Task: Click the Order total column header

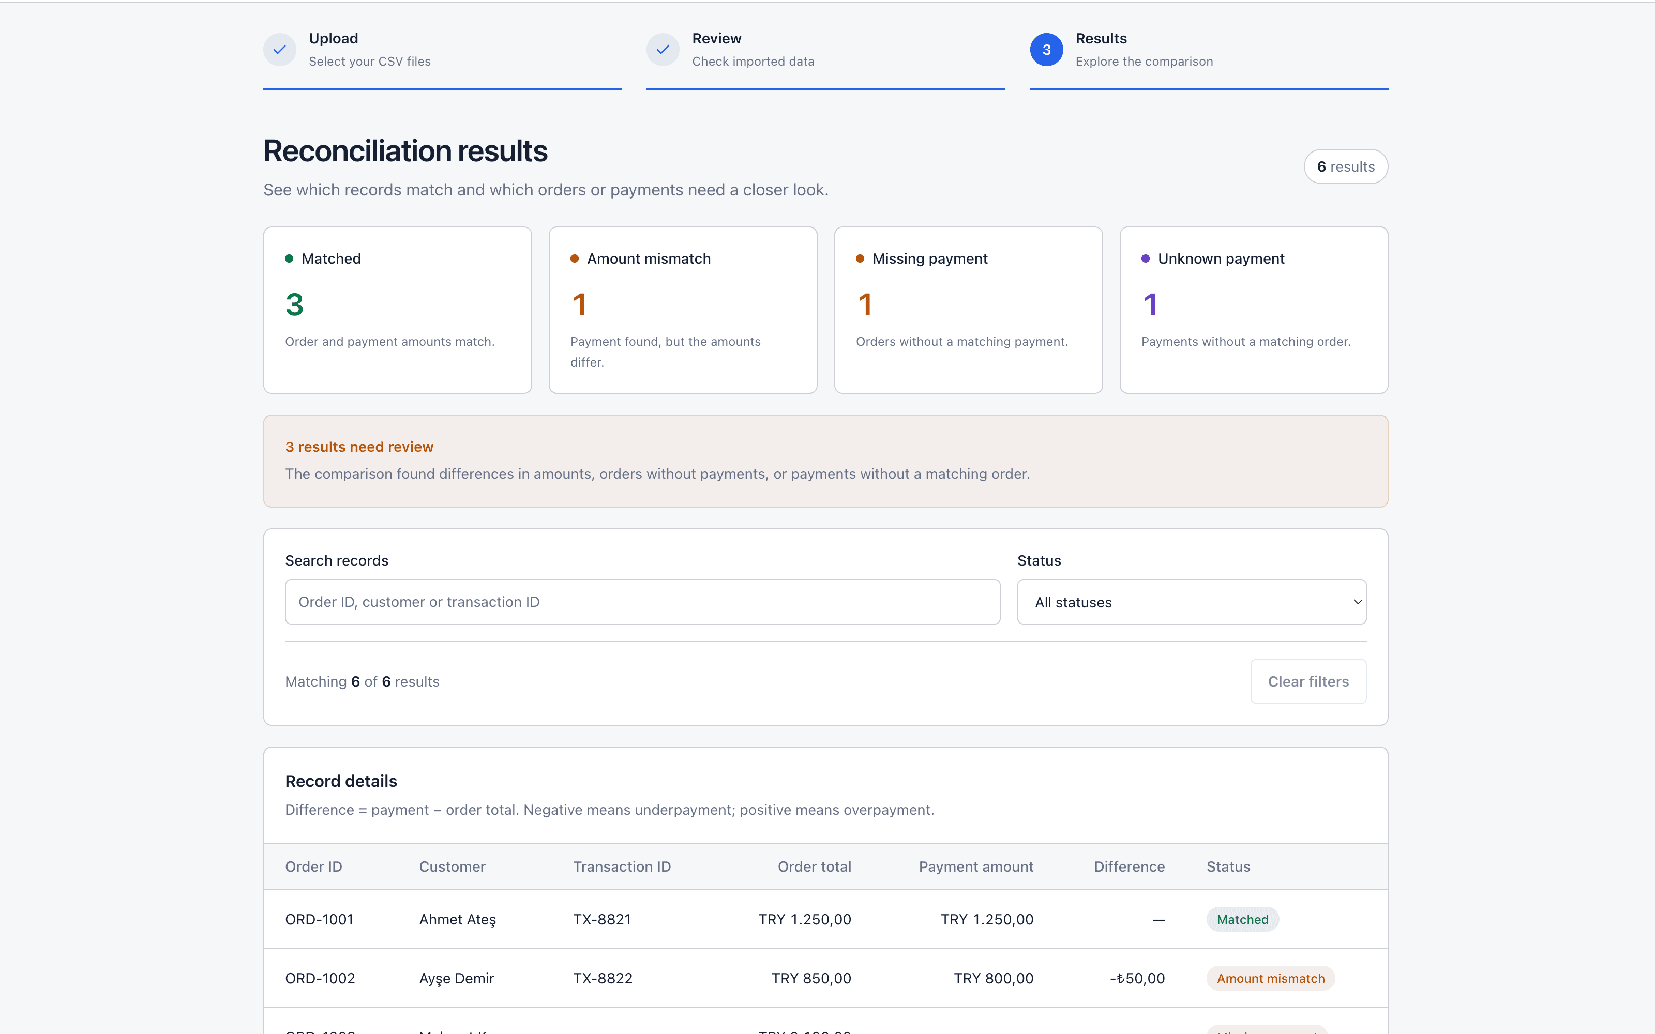Action: [815, 866]
